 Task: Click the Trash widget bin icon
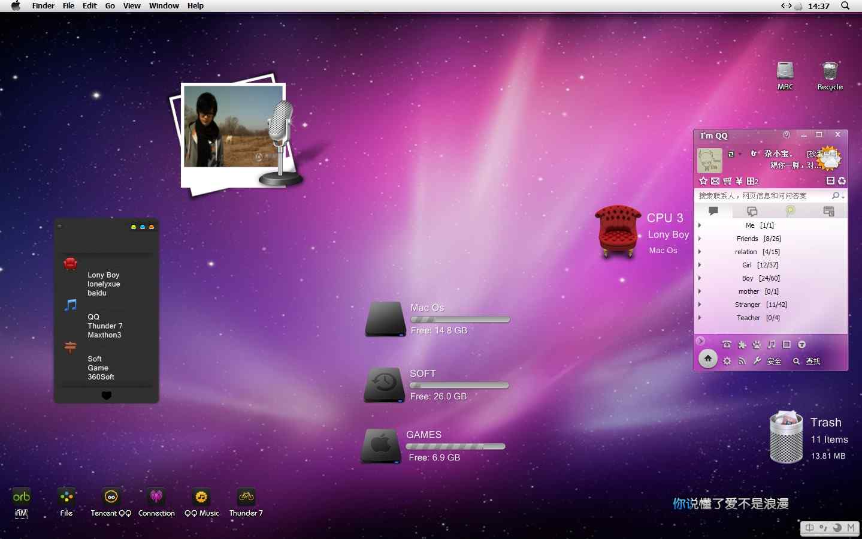click(787, 437)
